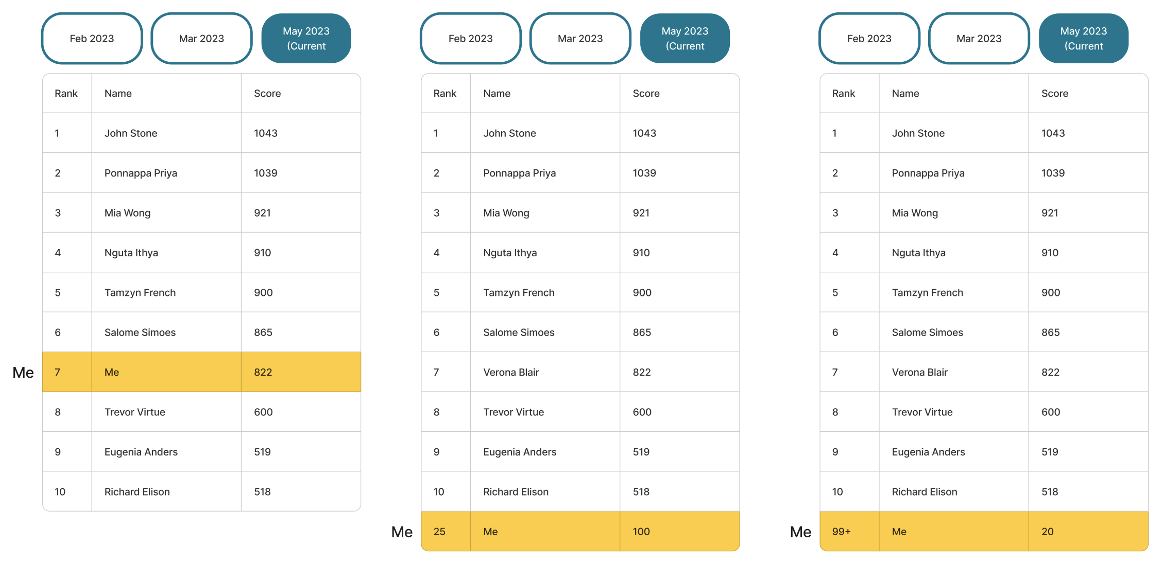Click the Rank column header of the first table

66,93
